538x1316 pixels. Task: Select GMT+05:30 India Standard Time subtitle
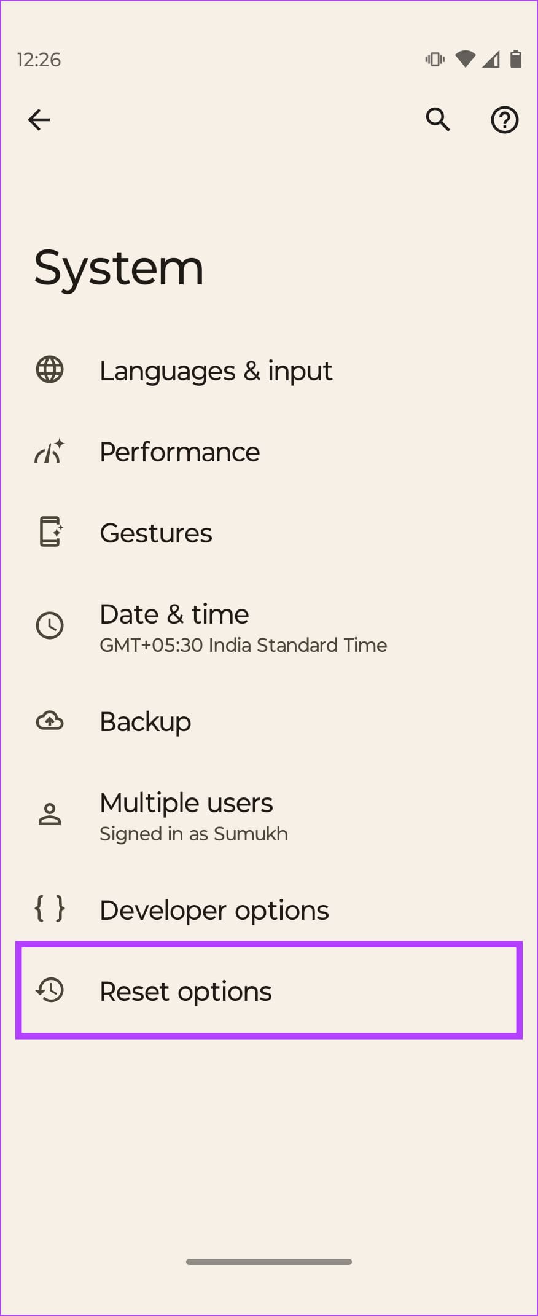click(243, 645)
